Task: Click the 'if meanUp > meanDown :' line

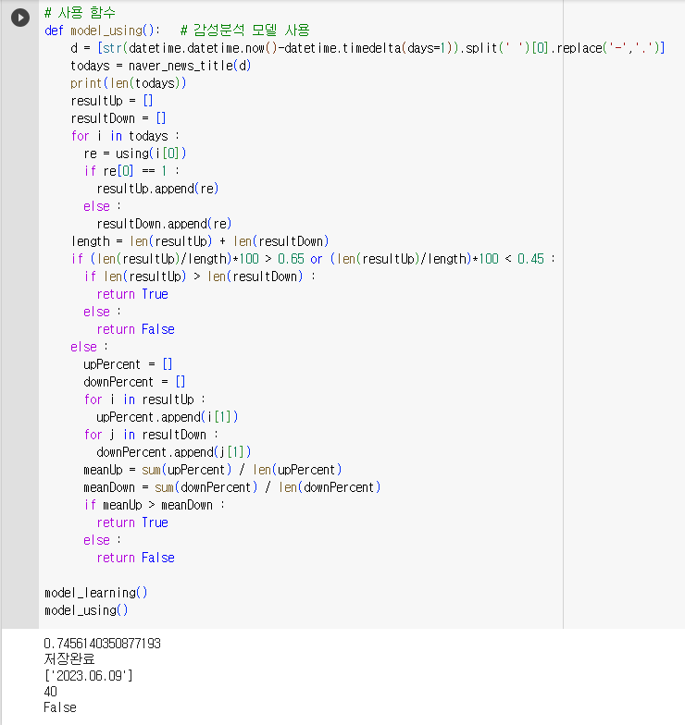Action: (x=154, y=505)
